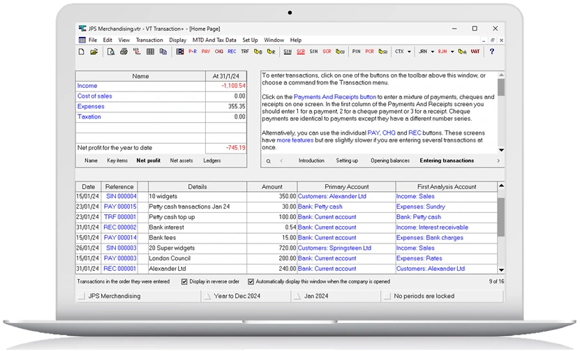Click the Open folder toolbar icon
Viewport: 580px width, 351px height.
tap(94, 52)
